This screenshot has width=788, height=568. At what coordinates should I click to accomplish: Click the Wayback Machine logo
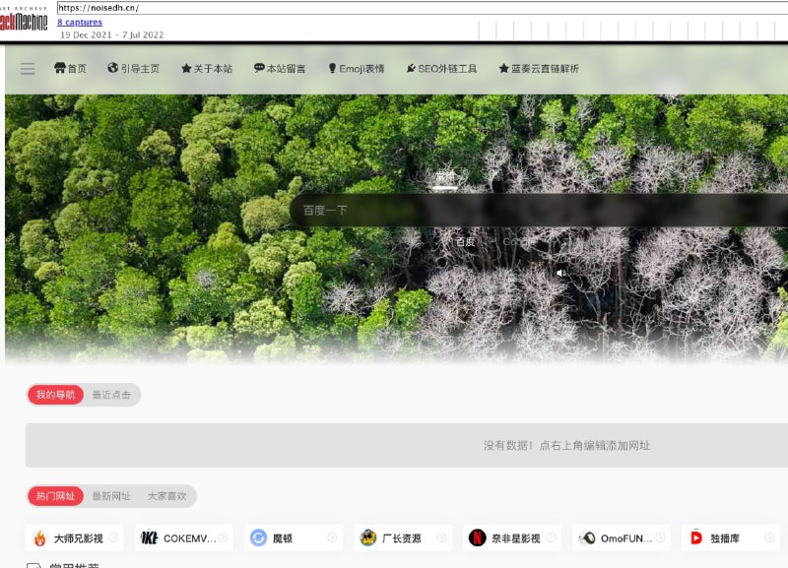tap(24, 20)
